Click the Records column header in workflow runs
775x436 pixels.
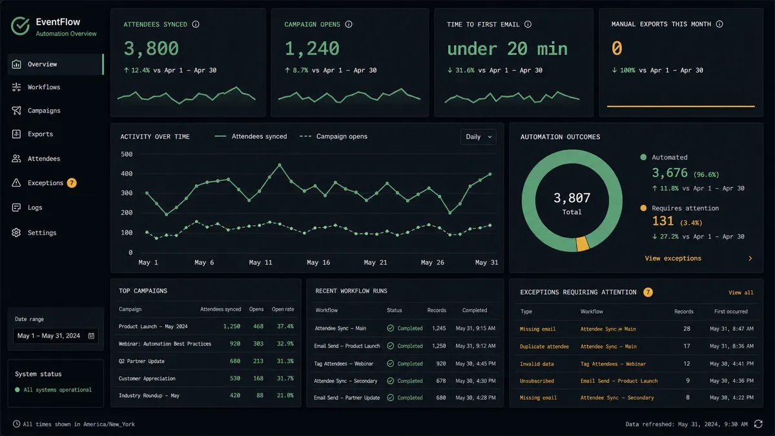click(x=437, y=310)
